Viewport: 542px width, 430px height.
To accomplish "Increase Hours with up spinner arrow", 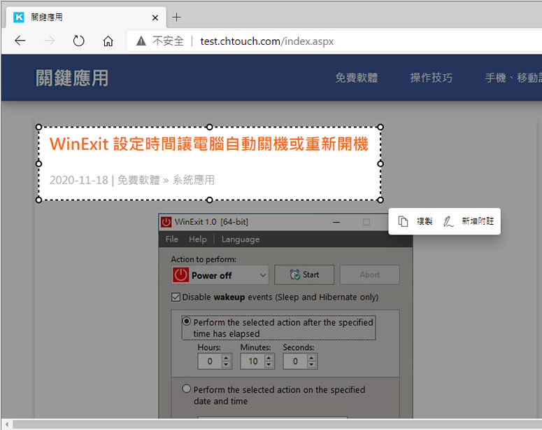I will click(x=226, y=358).
